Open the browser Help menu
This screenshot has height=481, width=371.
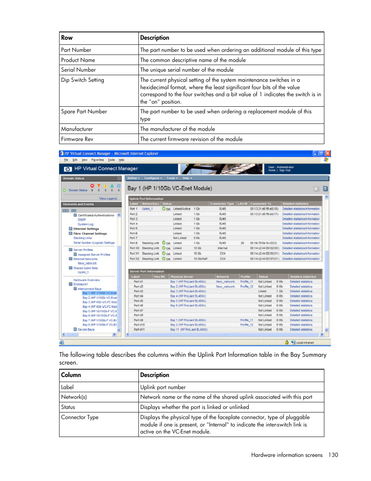tap(121, 160)
